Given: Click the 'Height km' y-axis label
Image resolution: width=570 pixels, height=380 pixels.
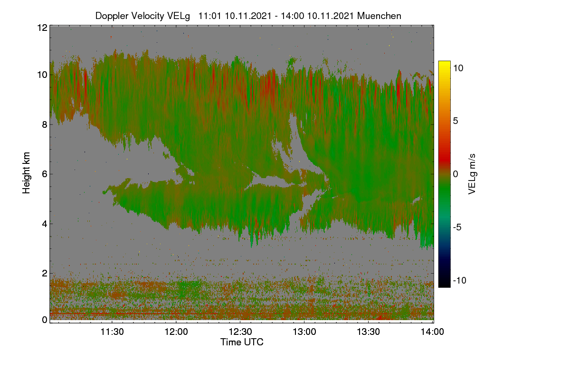Looking at the screenshot, I should 27,172.
